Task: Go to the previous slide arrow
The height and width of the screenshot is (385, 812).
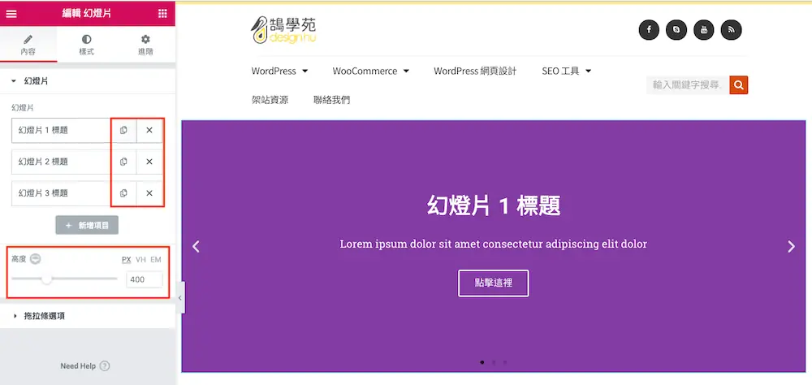Action: coord(196,247)
